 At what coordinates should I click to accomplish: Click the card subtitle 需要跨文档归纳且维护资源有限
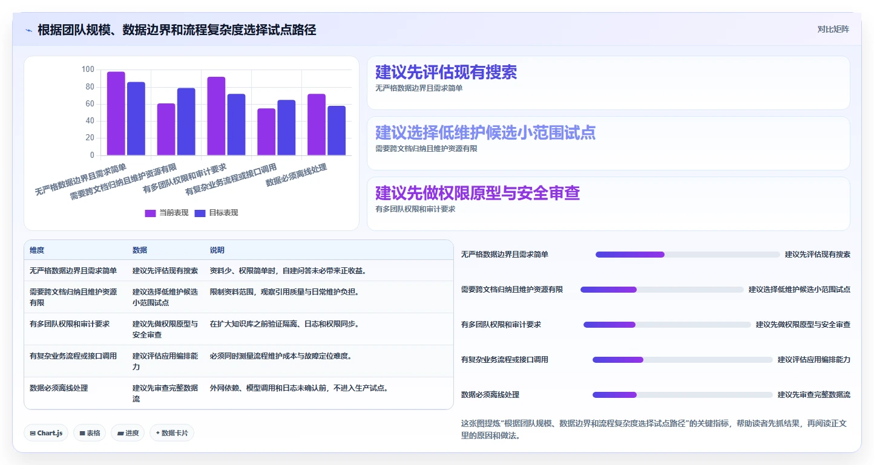pos(426,149)
